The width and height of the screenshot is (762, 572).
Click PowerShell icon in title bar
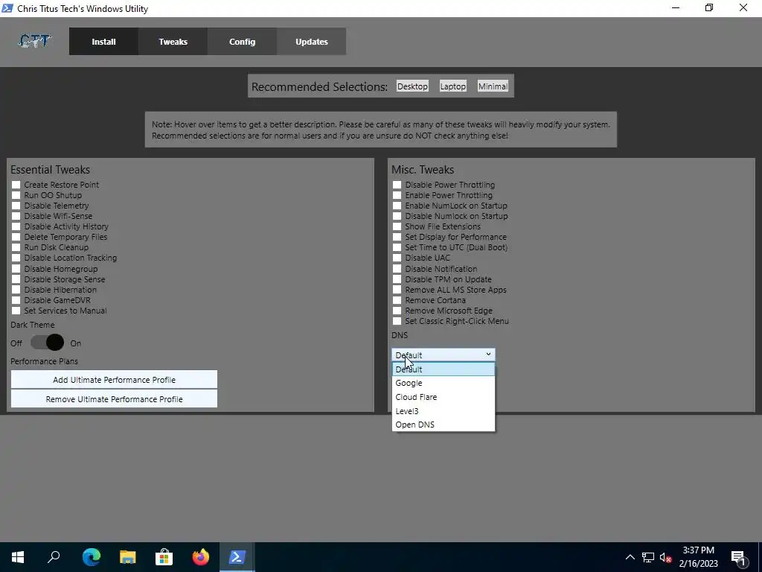(7, 8)
